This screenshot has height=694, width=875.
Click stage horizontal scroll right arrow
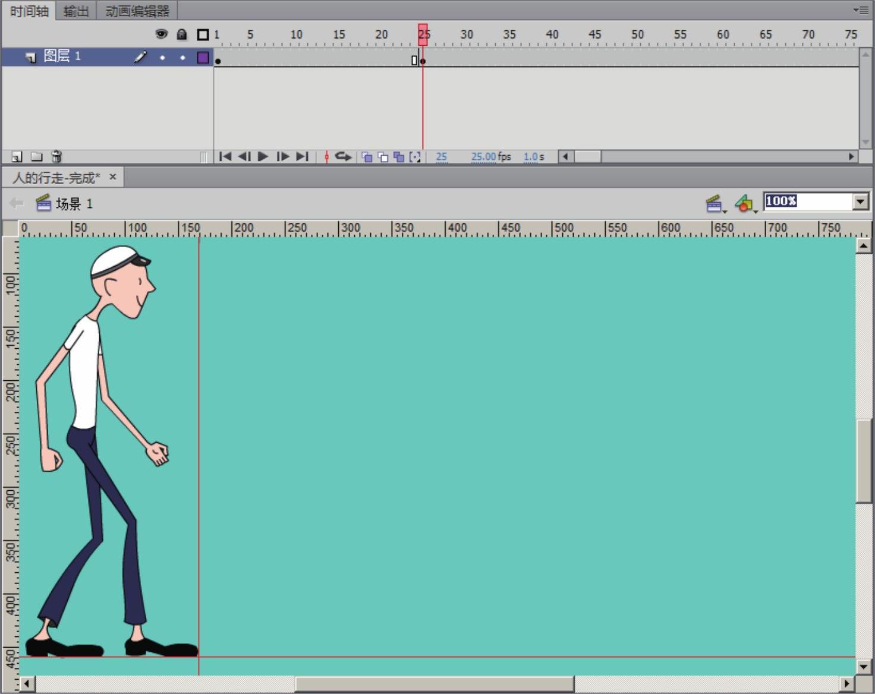(847, 684)
